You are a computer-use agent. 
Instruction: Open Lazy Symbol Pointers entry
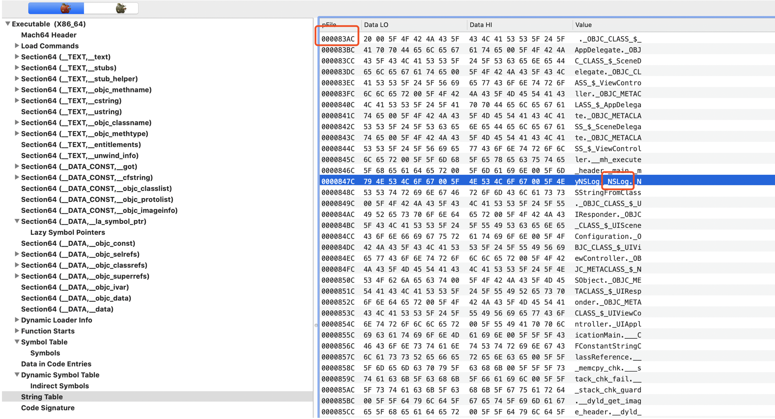coord(68,232)
